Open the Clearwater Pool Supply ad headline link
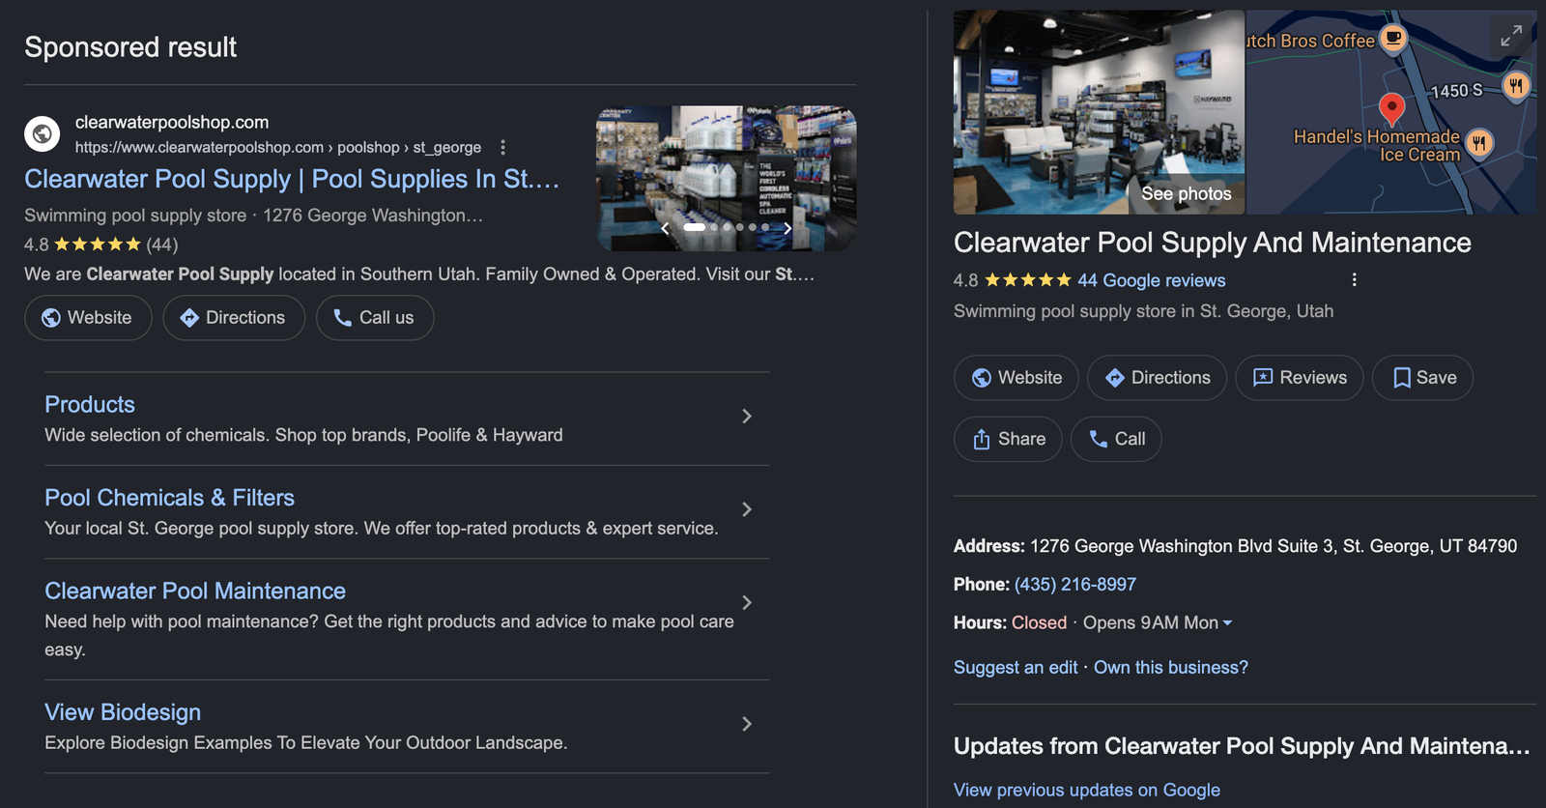The width and height of the screenshot is (1546, 808). click(292, 179)
